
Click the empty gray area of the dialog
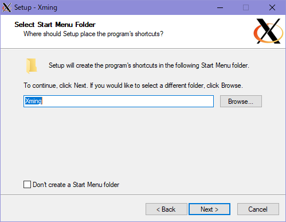coord(143,145)
